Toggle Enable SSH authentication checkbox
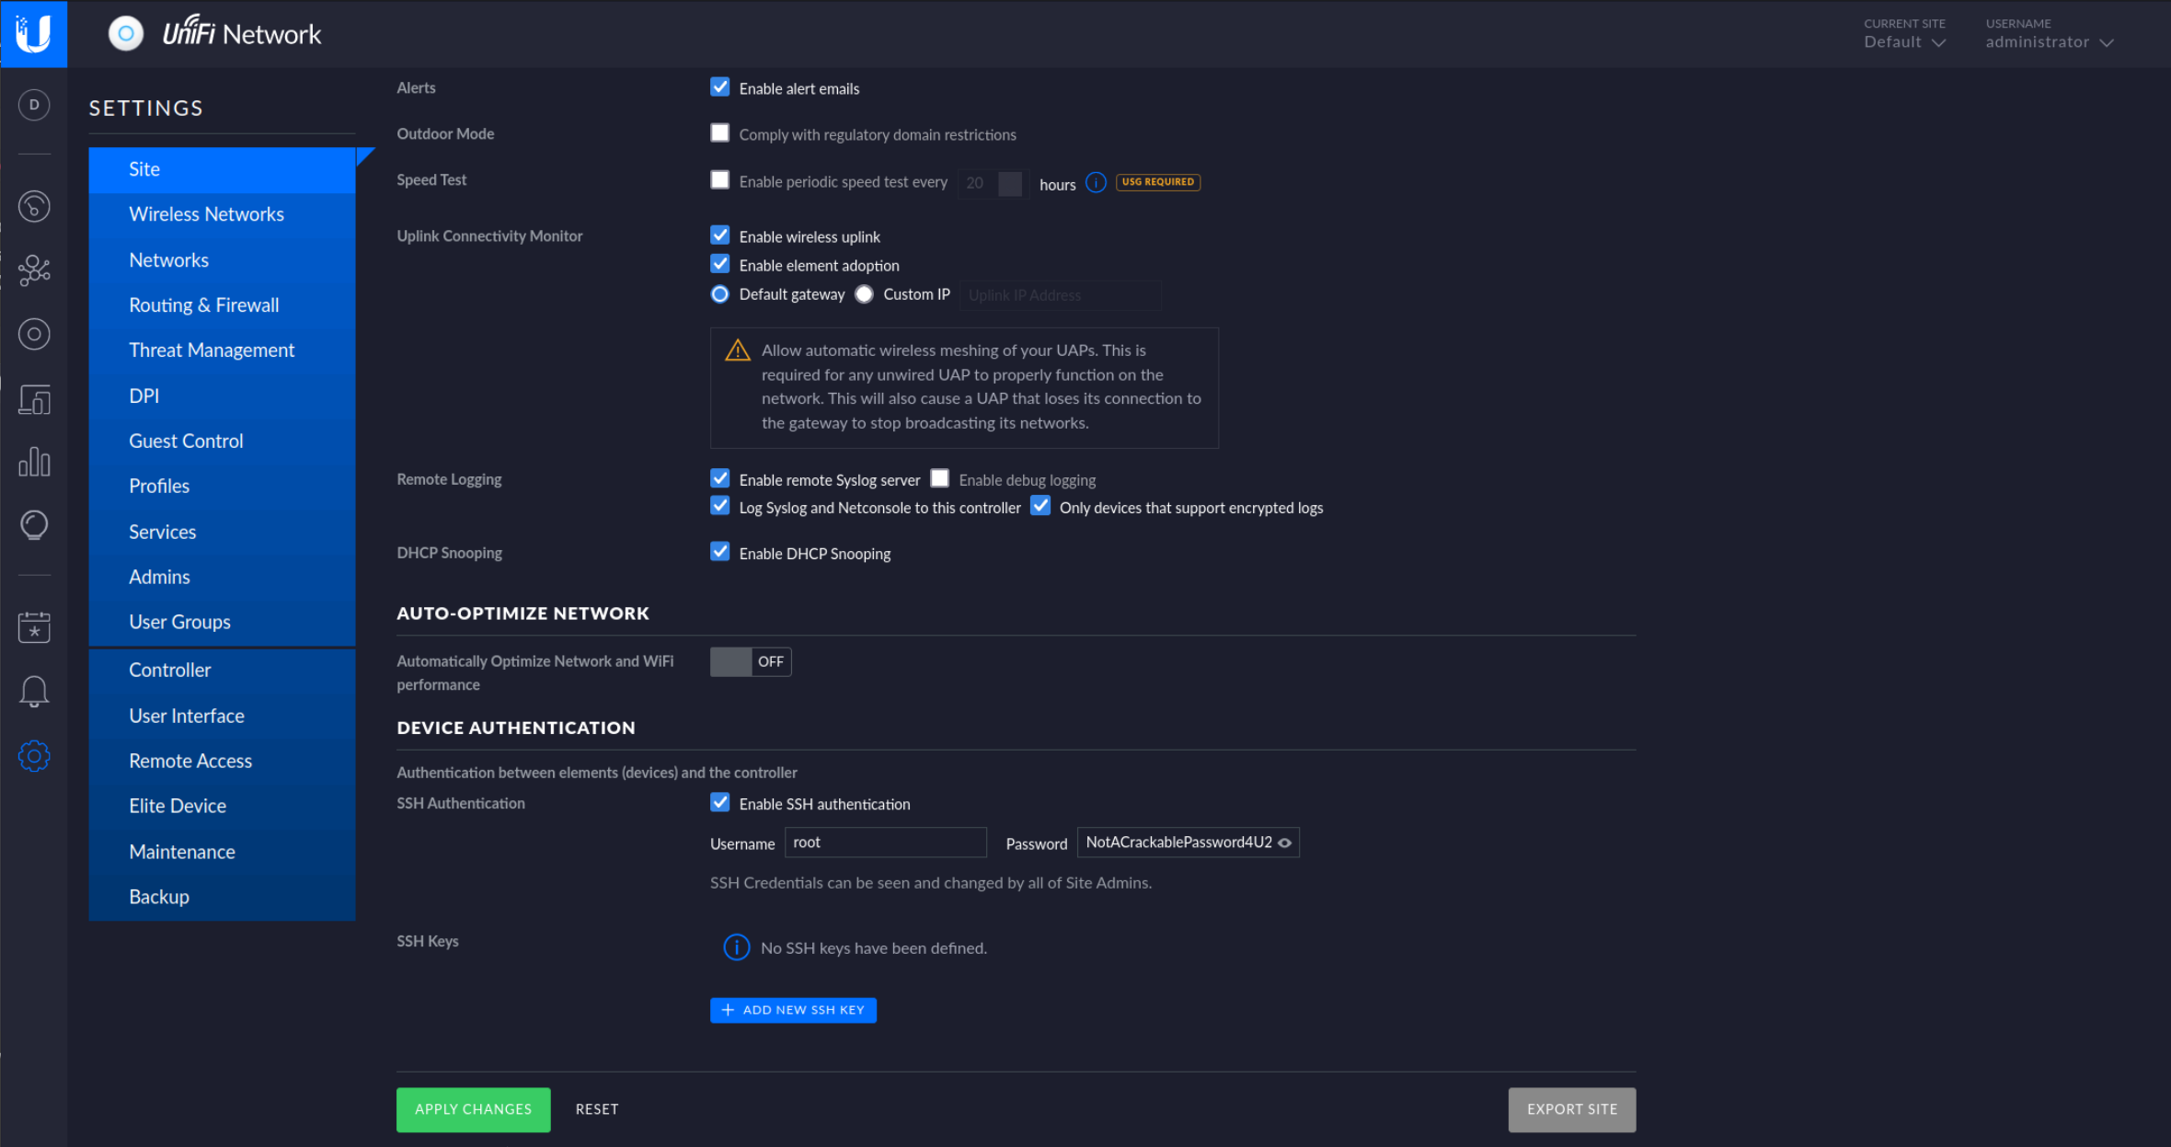The height and width of the screenshot is (1147, 2171). point(720,802)
